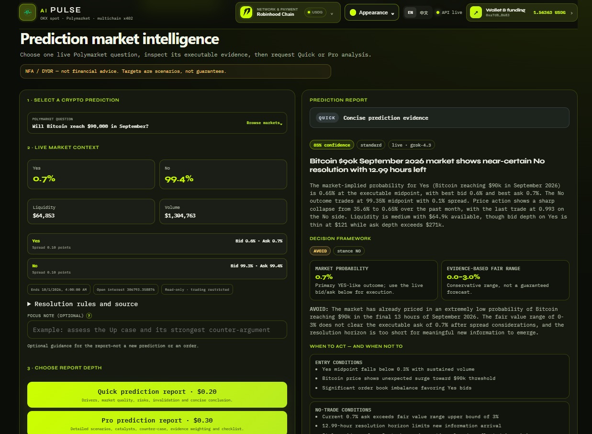Select the Yes bid/ask row
The height and width of the screenshot is (434, 592).
tap(157, 244)
